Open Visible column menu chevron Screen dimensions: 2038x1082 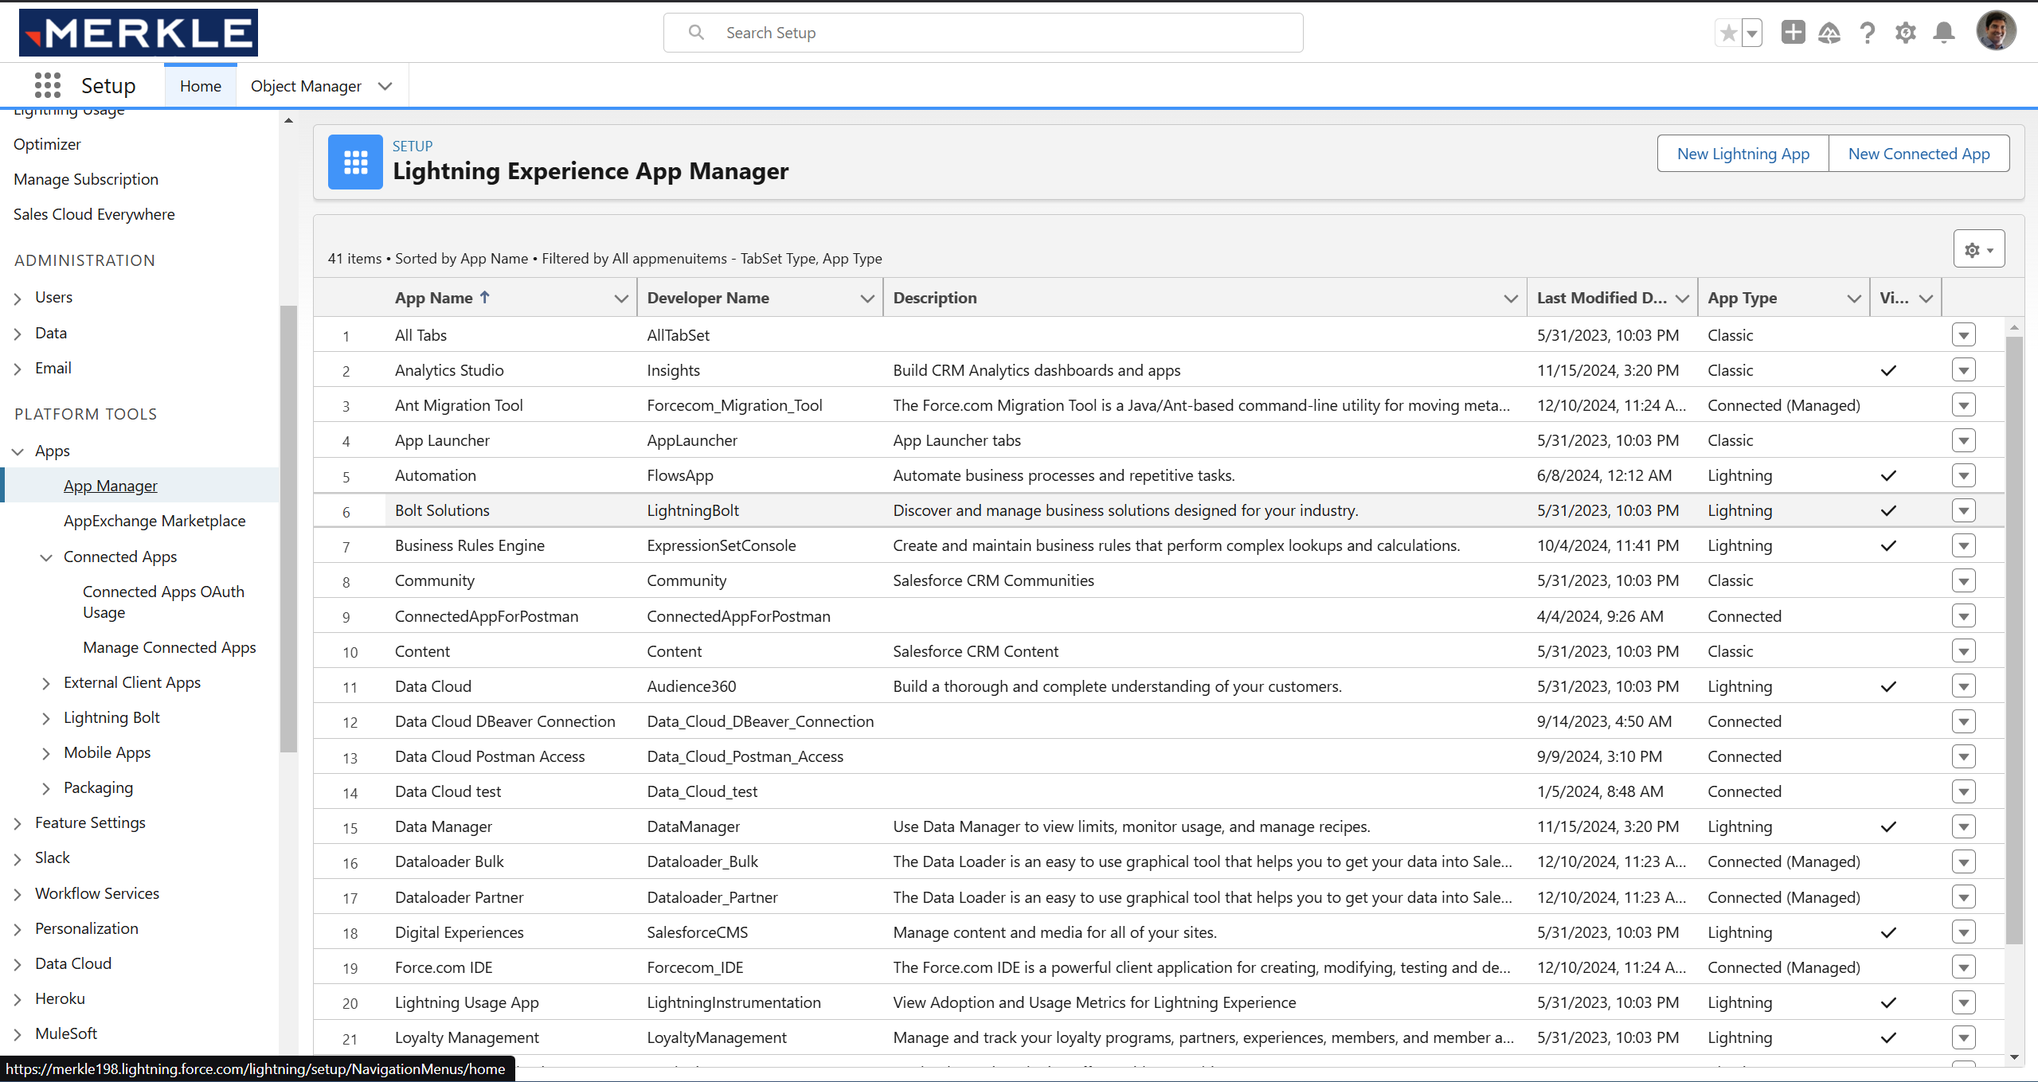(1926, 298)
